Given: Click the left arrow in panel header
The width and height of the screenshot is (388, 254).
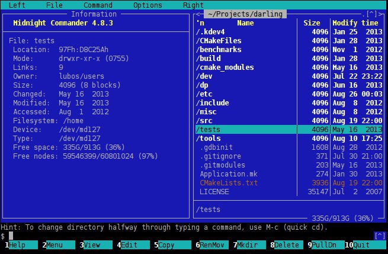Looking at the screenshot, I should 198,14.
